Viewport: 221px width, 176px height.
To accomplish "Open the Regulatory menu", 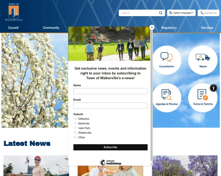I will (x=169, y=27).
